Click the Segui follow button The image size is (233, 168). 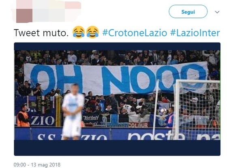click(x=188, y=12)
